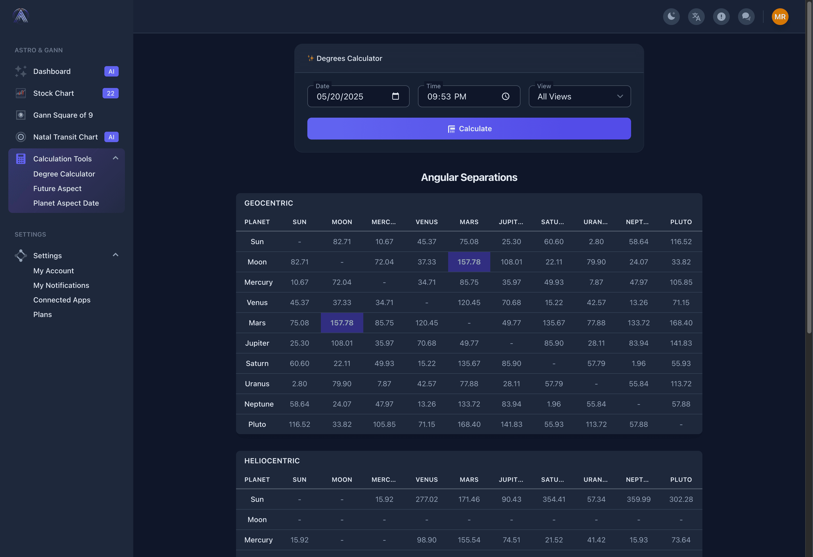Viewport: 813px width, 557px height.
Task: Open the View dropdown showing All Views
Action: coord(580,96)
